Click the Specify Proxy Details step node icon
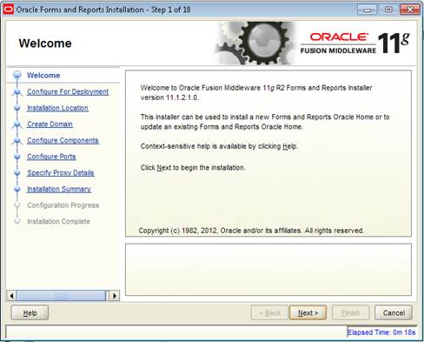Viewport: 424px width, 342px height. [x=17, y=173]
